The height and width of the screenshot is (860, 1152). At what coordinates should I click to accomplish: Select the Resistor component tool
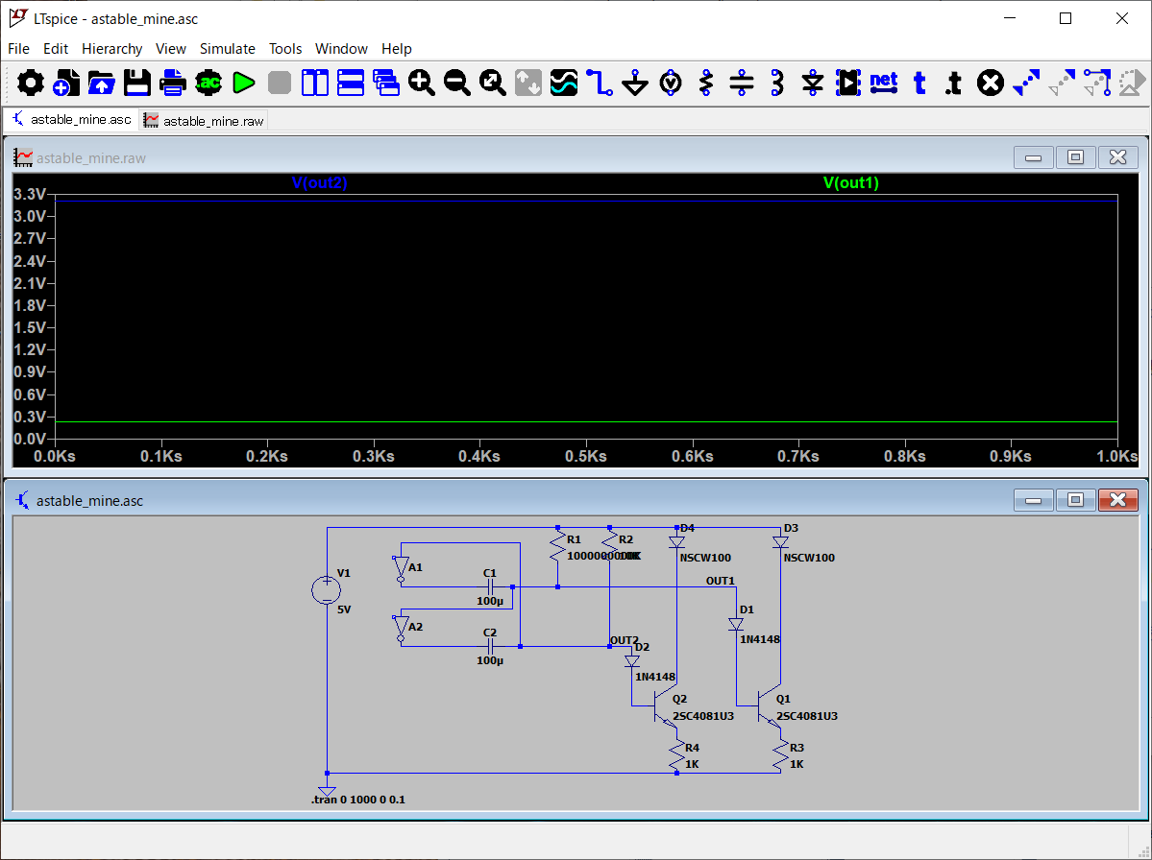[706, 84]
